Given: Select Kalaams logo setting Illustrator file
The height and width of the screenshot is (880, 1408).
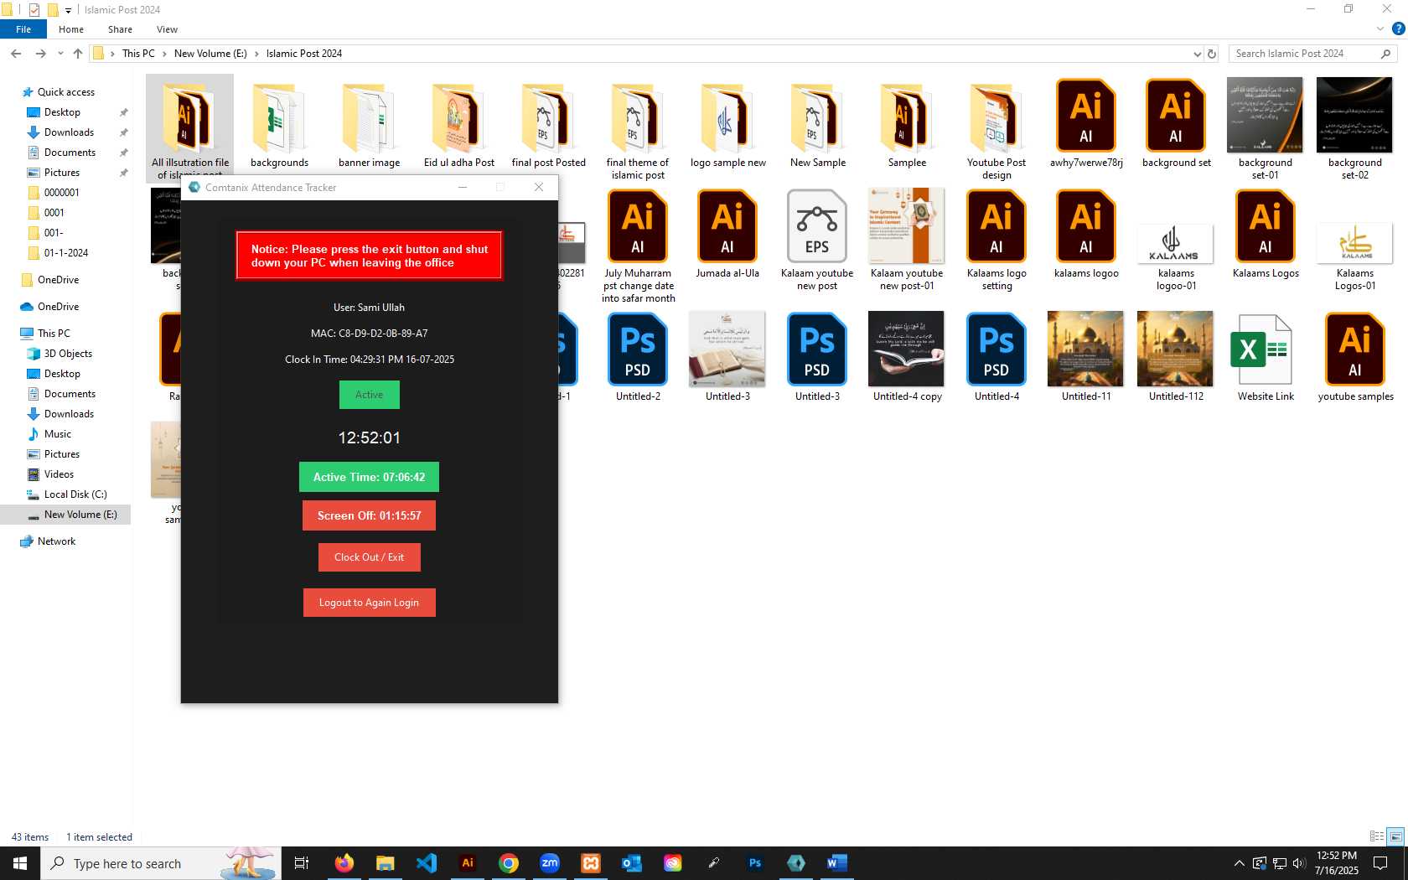Looking at the screenshot, I should tap(996, 241).
